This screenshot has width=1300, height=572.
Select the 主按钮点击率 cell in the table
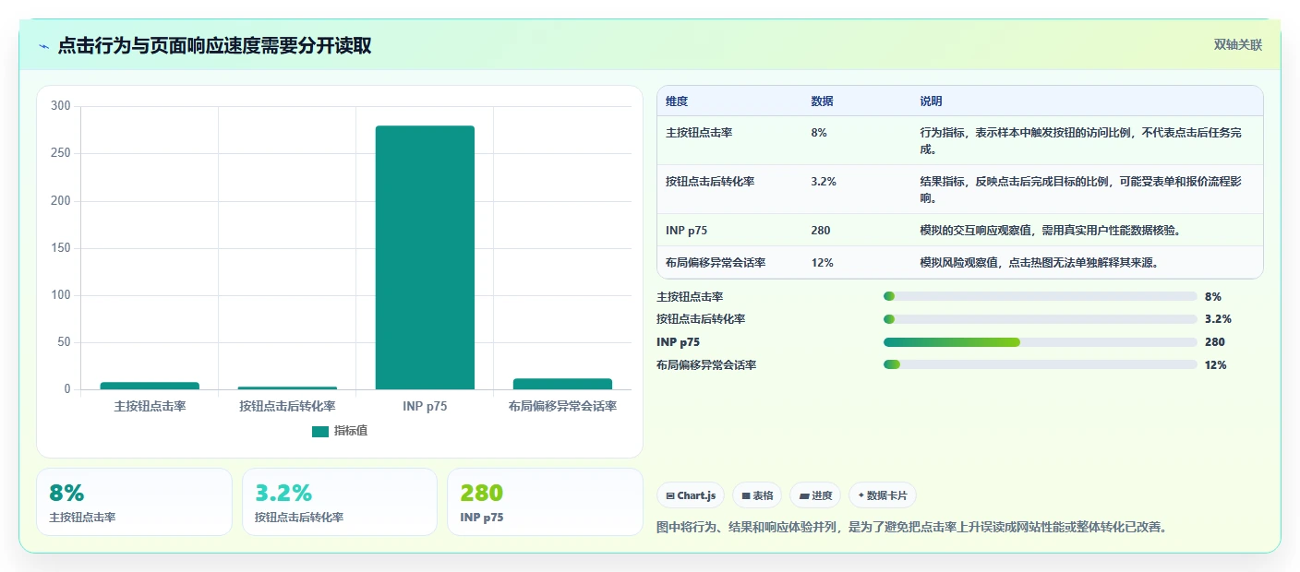click(x=699, y=133)
